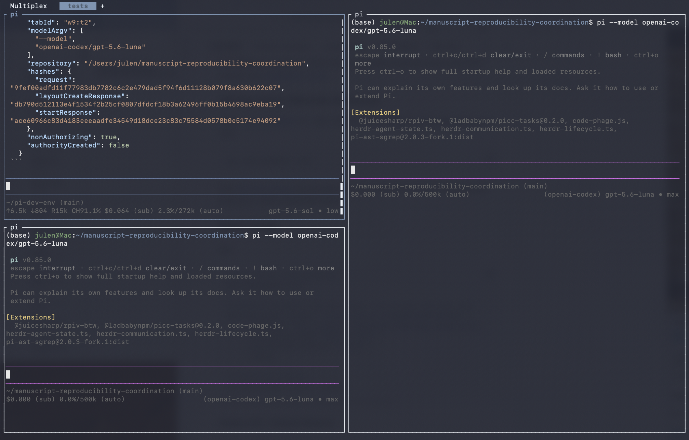This screenshot has height=440, width=689.
Task: Click the "max" level in the right pane
Action: (x=673, y=194)
